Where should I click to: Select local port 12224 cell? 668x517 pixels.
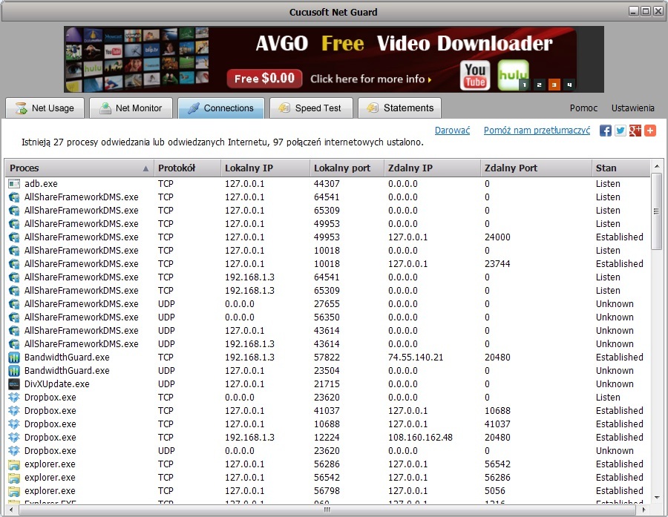327,438
